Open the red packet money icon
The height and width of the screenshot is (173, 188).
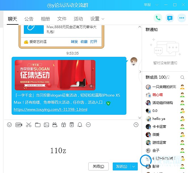(72, 125)
